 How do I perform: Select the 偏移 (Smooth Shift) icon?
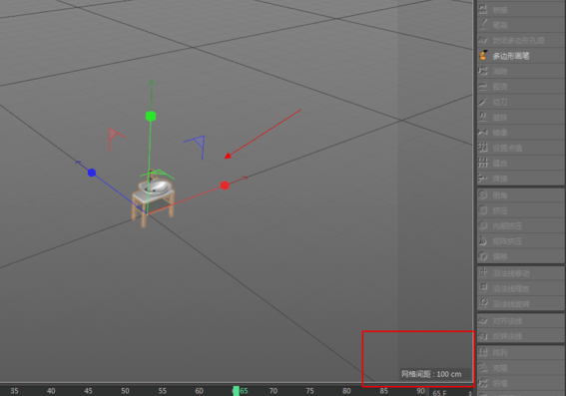482,256
